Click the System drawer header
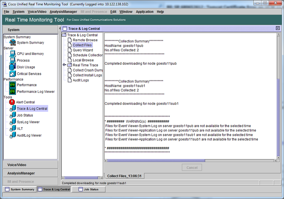The width and height of the screenshot is (284, 199). [x=30, y=30]
